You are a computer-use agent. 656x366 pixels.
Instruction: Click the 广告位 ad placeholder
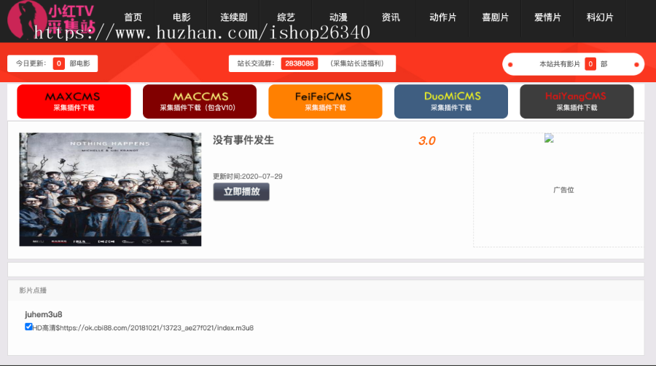point(563,190)
